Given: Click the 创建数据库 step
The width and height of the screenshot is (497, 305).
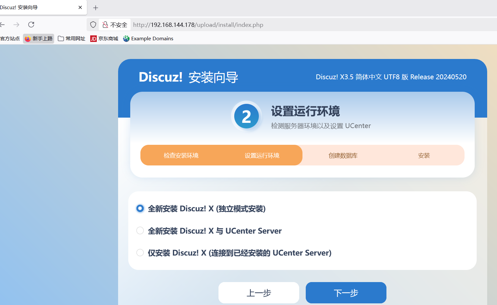Looking at the screenshot, I should 343,155.
